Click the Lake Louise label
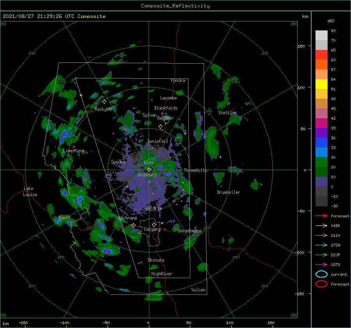This screenshot has width=351, height=328. [x=30, y=191]
